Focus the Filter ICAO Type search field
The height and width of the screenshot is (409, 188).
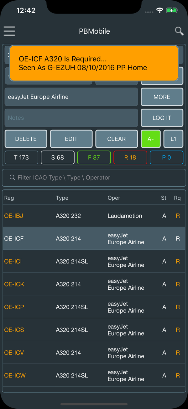94,178
